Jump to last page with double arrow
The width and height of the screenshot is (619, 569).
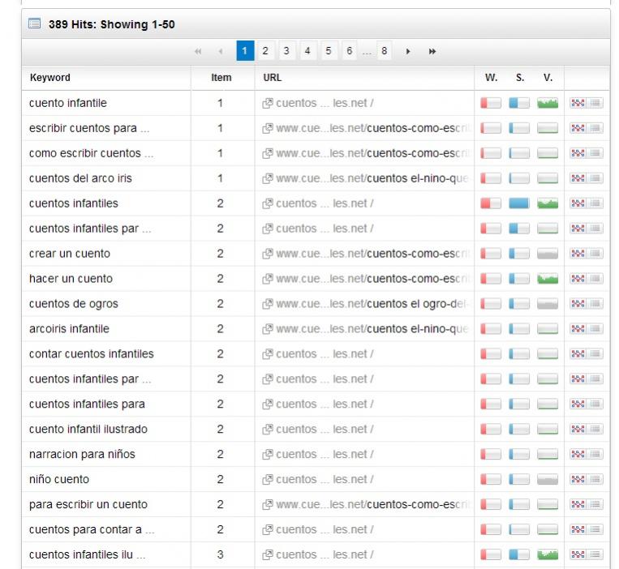pyautogui.click(x=432, y=52)
